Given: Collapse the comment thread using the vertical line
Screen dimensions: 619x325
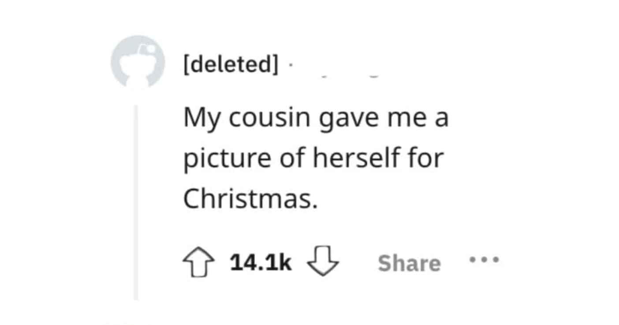Looking at the screenshot, I should click(x=136, y=203).
